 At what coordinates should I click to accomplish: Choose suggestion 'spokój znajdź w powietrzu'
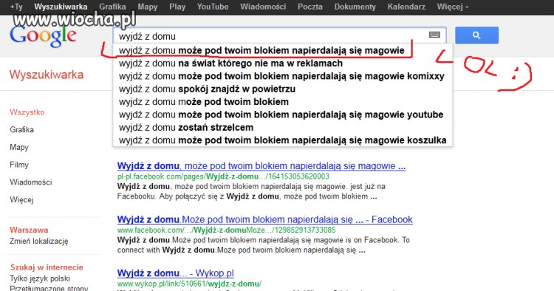[282, 89]
